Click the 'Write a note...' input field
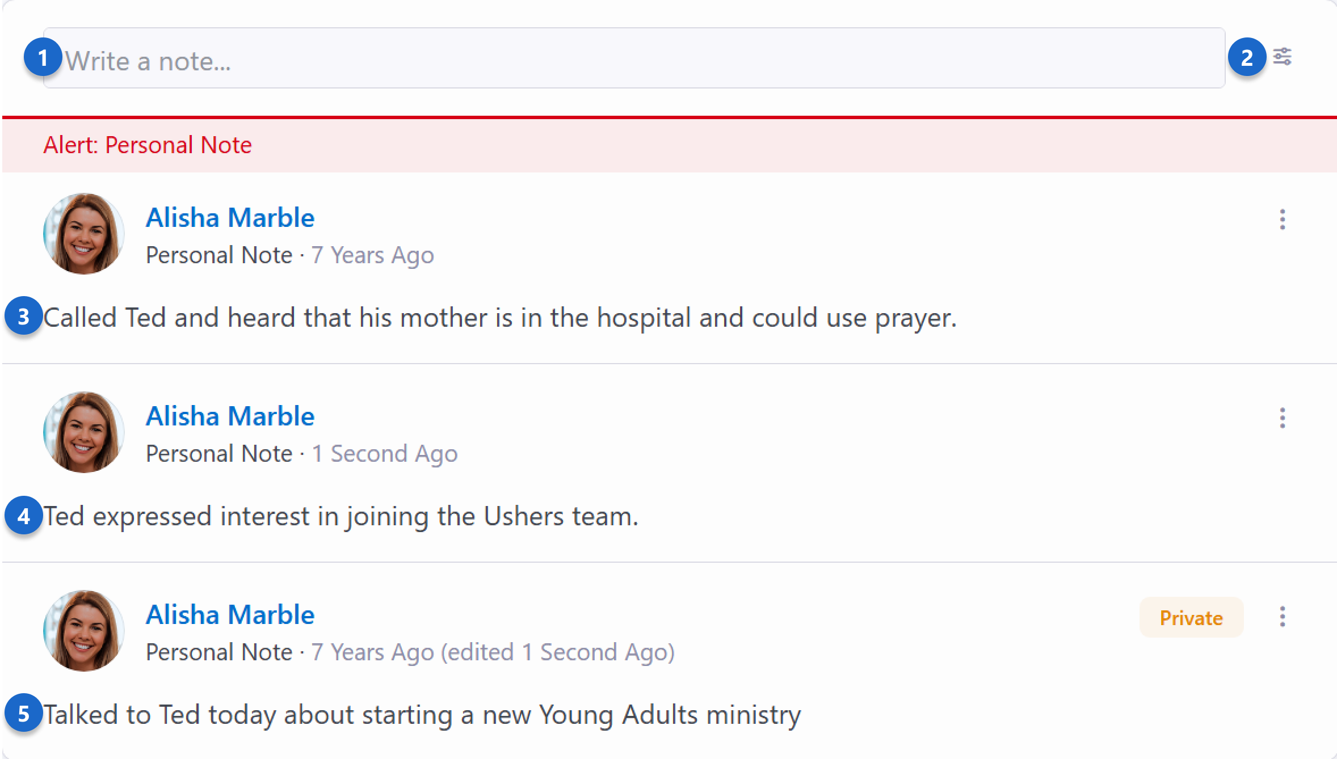1337x759 pixels. (x=633, y=59)
